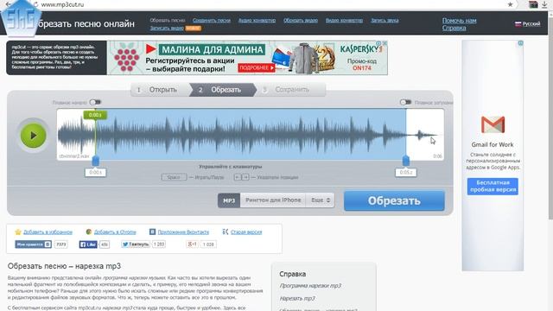Go to step 1 Открыть tab
553x311 pixels.
coord(160,90)
